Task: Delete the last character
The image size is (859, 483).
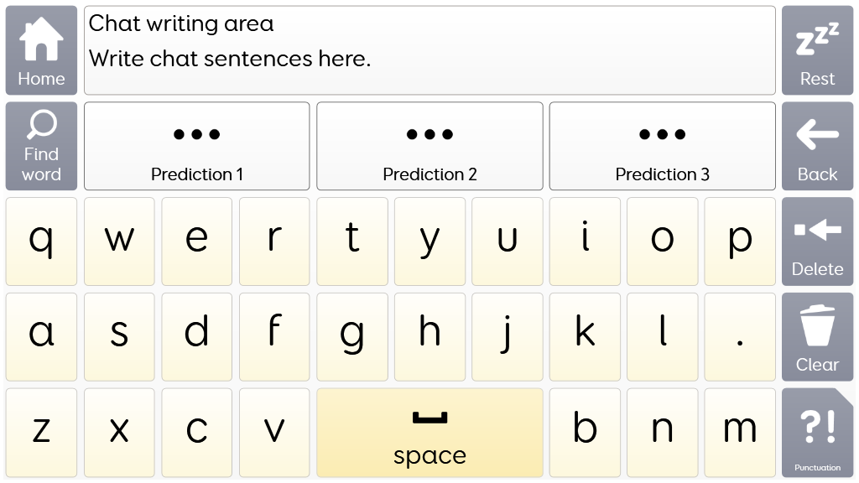Action: click(x=817, y=241)
